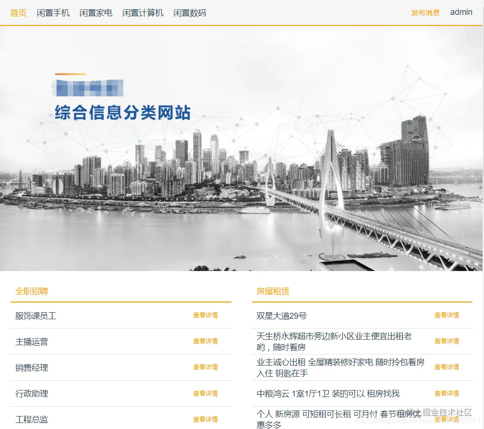This screenshot has width=484, height=429.
Task: Select the 中粮鸿云 1室1厅1卫 listing
Action: coord(328,393)
